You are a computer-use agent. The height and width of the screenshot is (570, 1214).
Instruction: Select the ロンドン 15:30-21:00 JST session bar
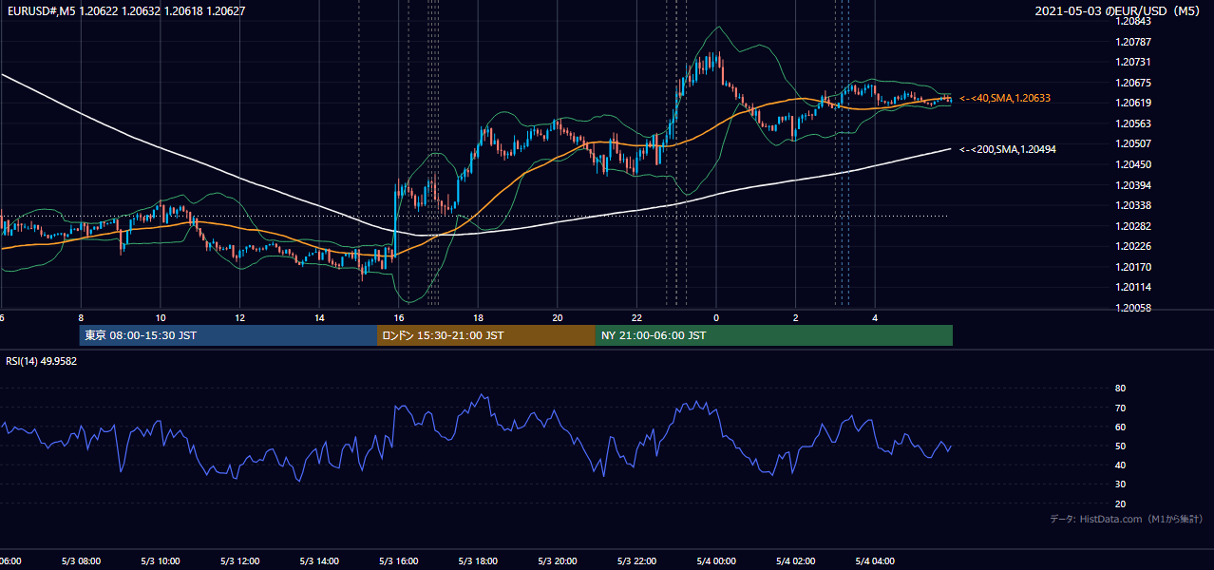coord(486,335)
